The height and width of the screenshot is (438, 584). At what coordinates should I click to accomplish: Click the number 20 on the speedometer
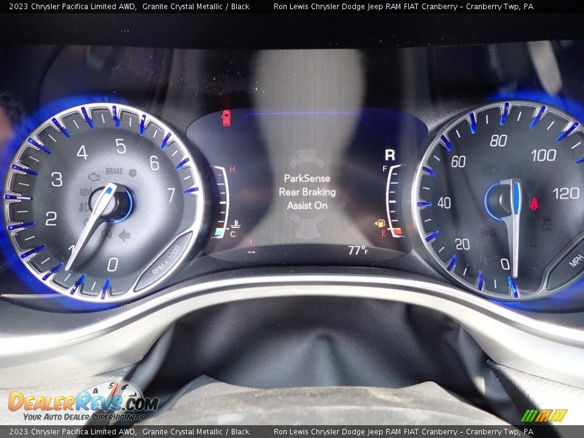pos(462,245)
